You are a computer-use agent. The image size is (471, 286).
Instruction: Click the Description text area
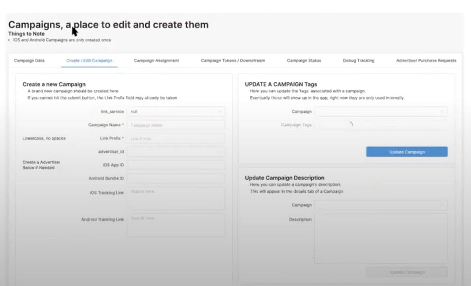(x=381, y=238)
